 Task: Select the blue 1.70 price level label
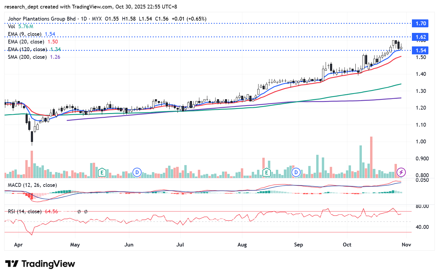click(421, 23)
